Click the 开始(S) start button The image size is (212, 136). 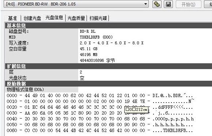pyautogui.click(x=189, y=4)
